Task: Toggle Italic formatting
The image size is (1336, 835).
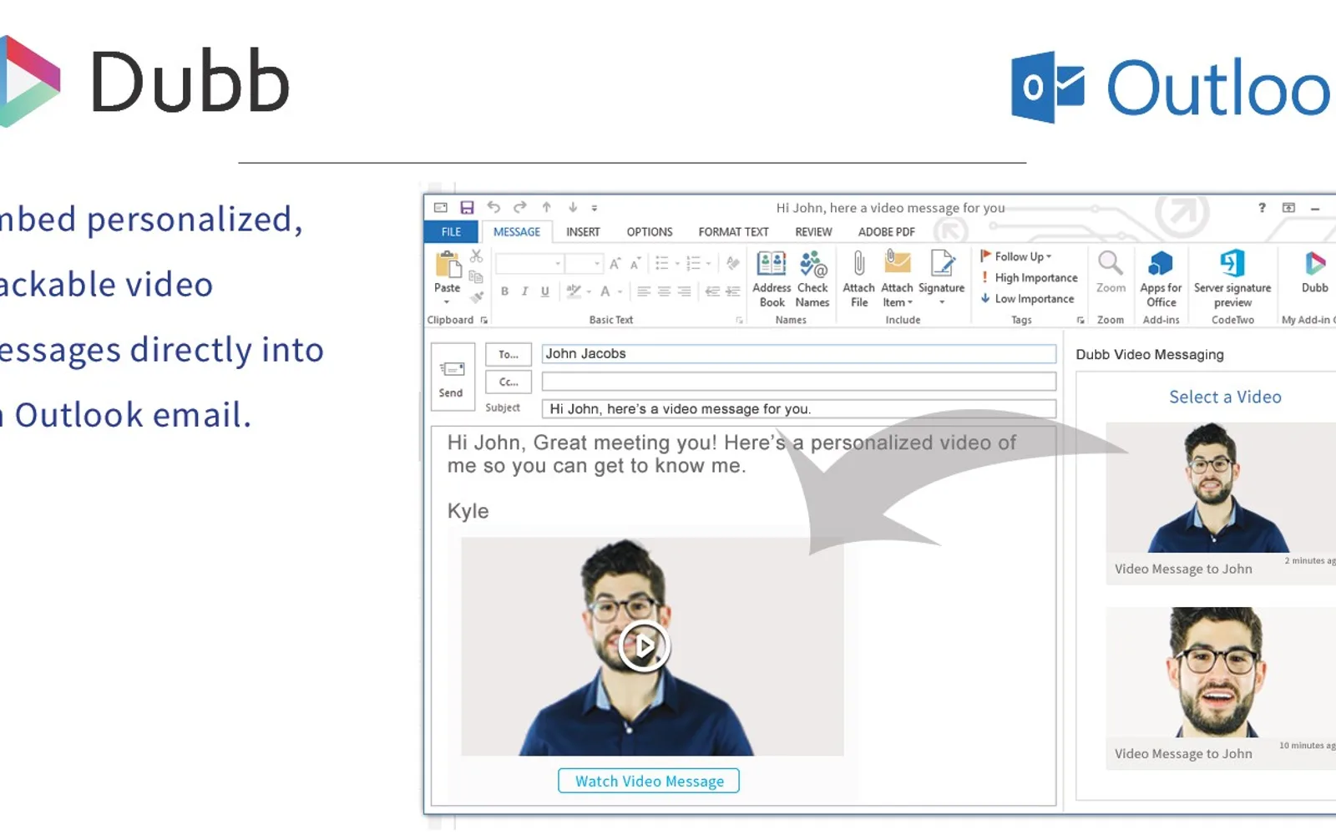Action: [524, 291]
